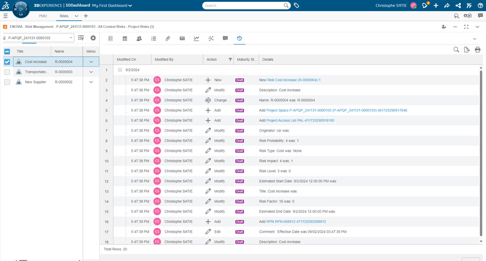This screenshot has height=261, width=486.
Task: Open the menu chevron for New Supplier
Action: pyautogui.click(x=91, y=82)
